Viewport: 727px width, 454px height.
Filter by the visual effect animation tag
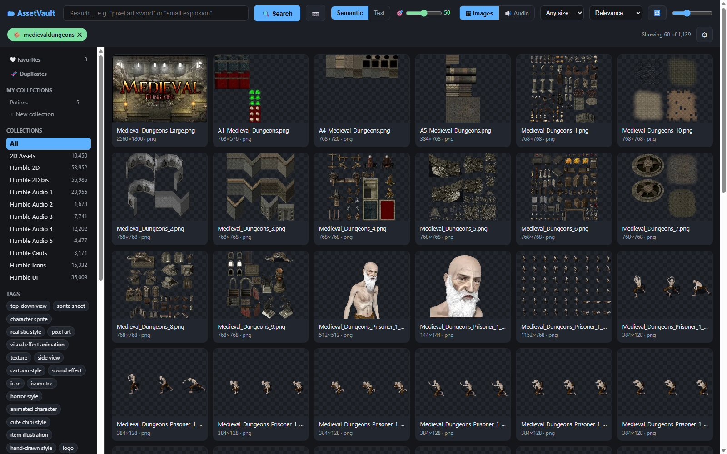click(x=37, y=345)
